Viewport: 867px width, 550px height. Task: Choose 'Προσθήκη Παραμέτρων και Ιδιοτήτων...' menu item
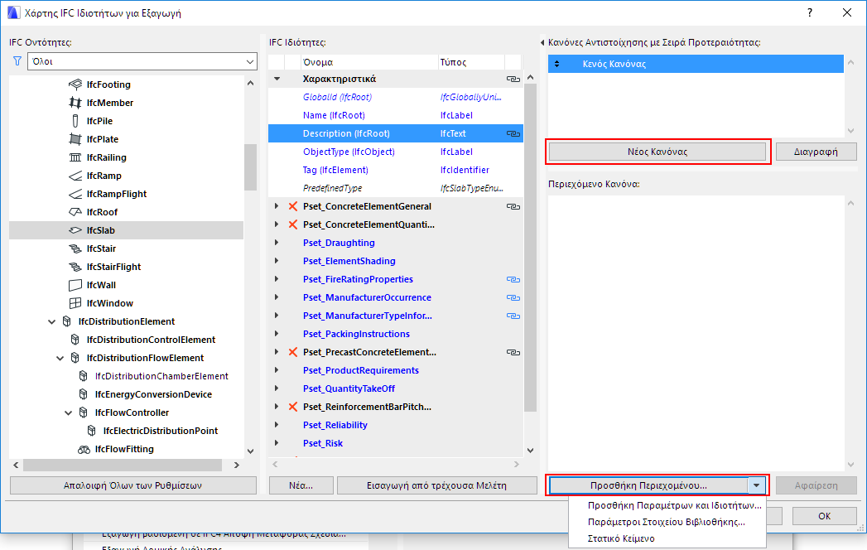(x=675, y=505)
